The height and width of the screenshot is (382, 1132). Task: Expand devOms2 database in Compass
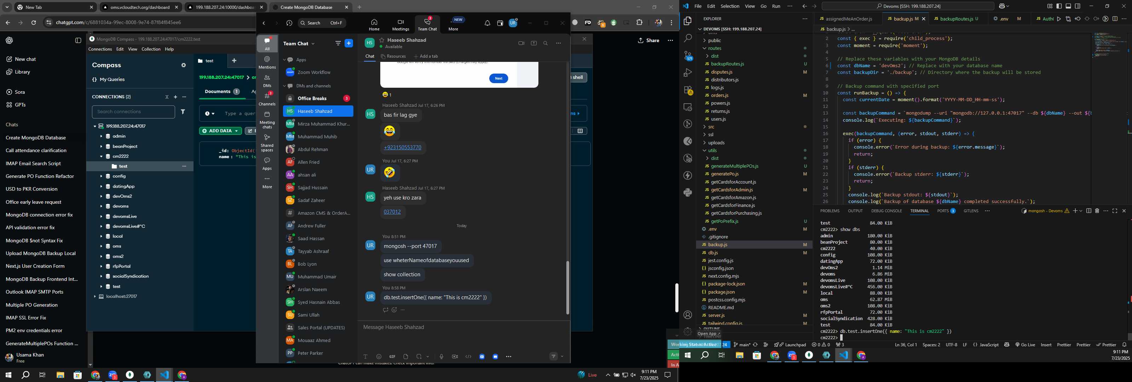101,197
